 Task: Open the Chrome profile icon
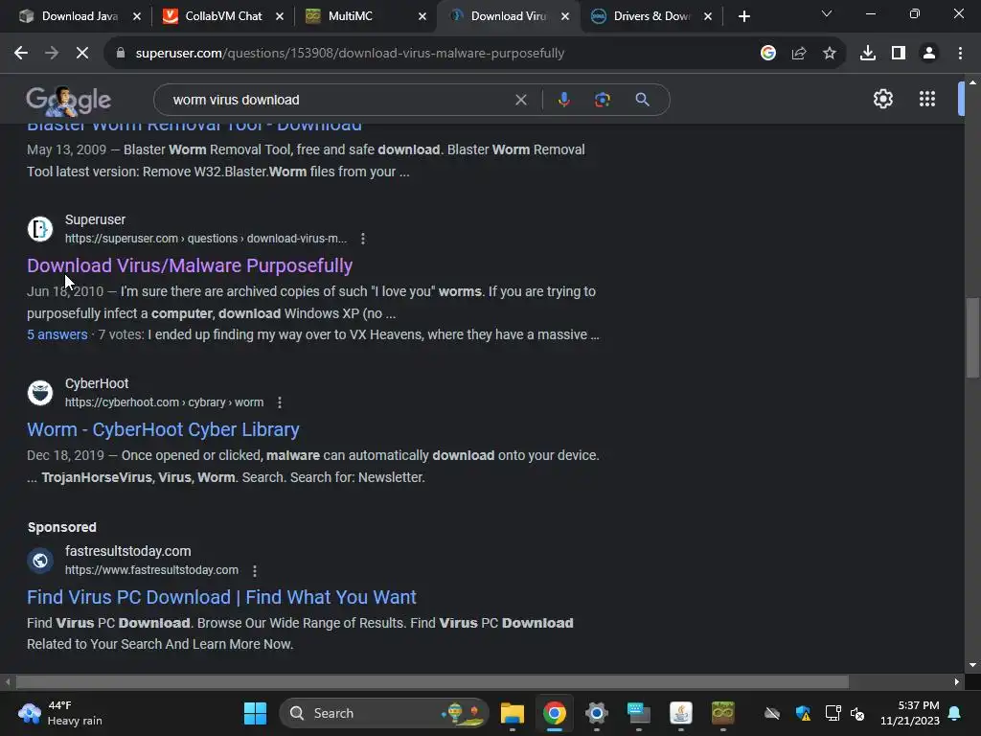[x=929, y=54]
